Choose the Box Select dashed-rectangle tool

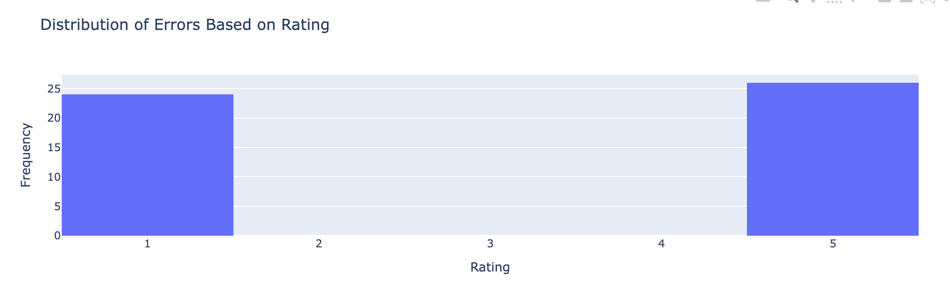(834, 1)
